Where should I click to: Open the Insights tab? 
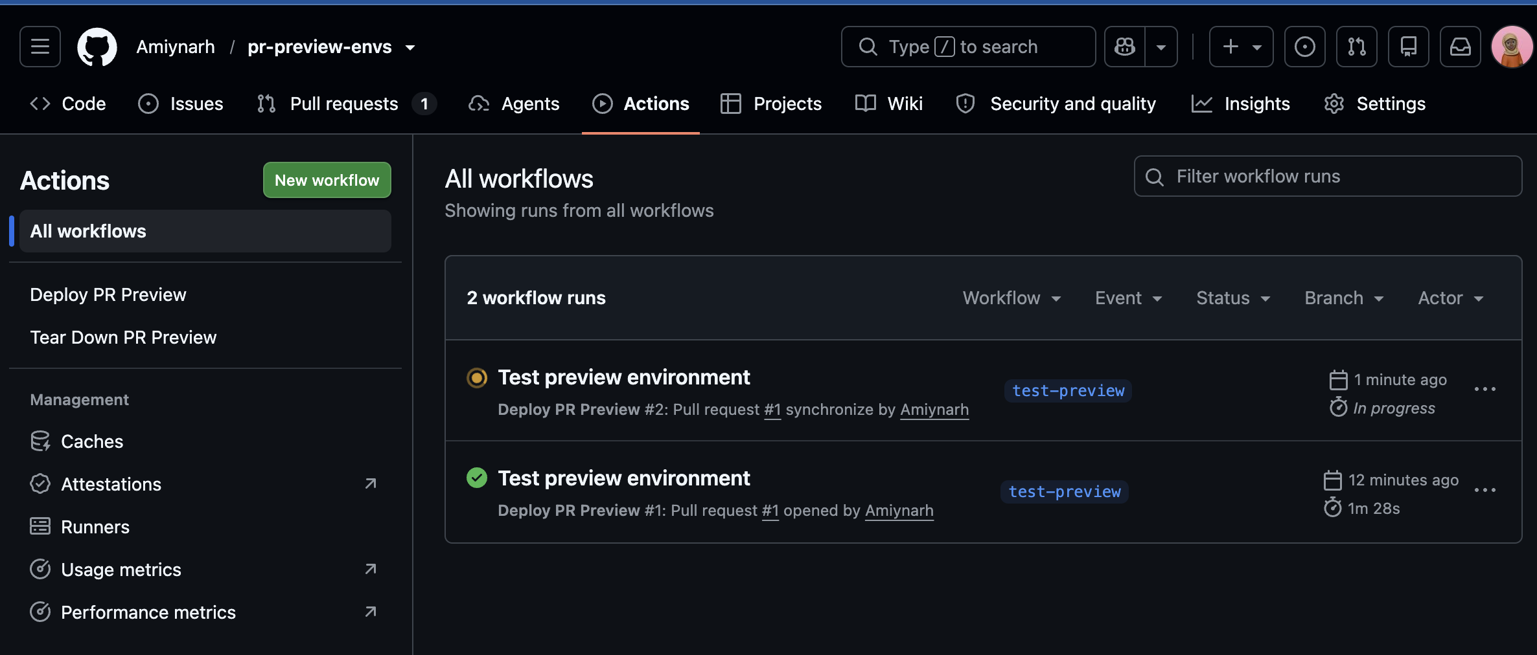point(1241,104)
